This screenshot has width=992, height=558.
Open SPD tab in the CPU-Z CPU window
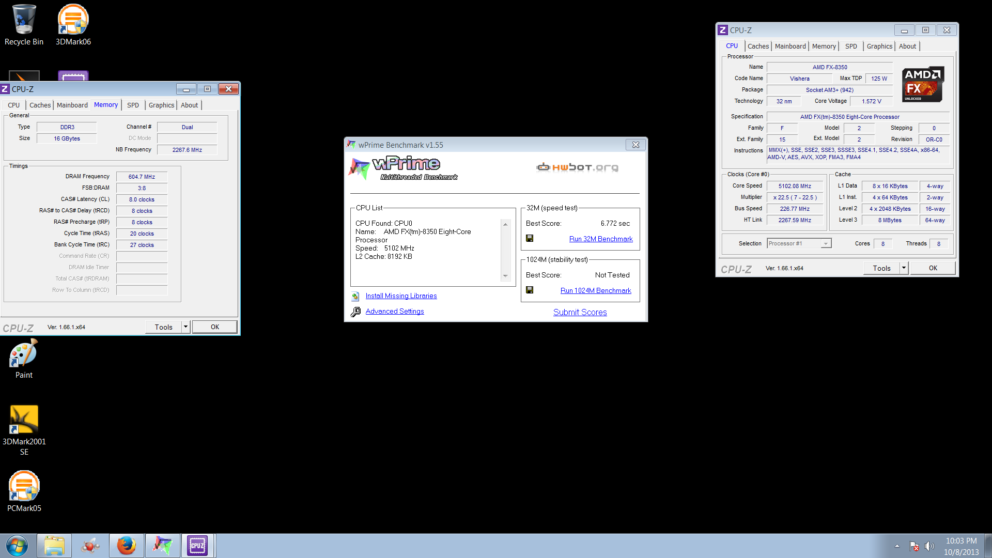(851, 46)
